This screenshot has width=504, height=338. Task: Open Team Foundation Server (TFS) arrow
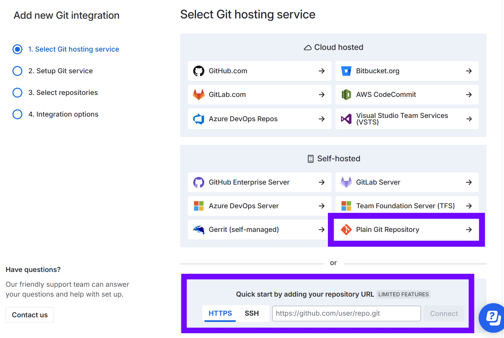[469, 206]
